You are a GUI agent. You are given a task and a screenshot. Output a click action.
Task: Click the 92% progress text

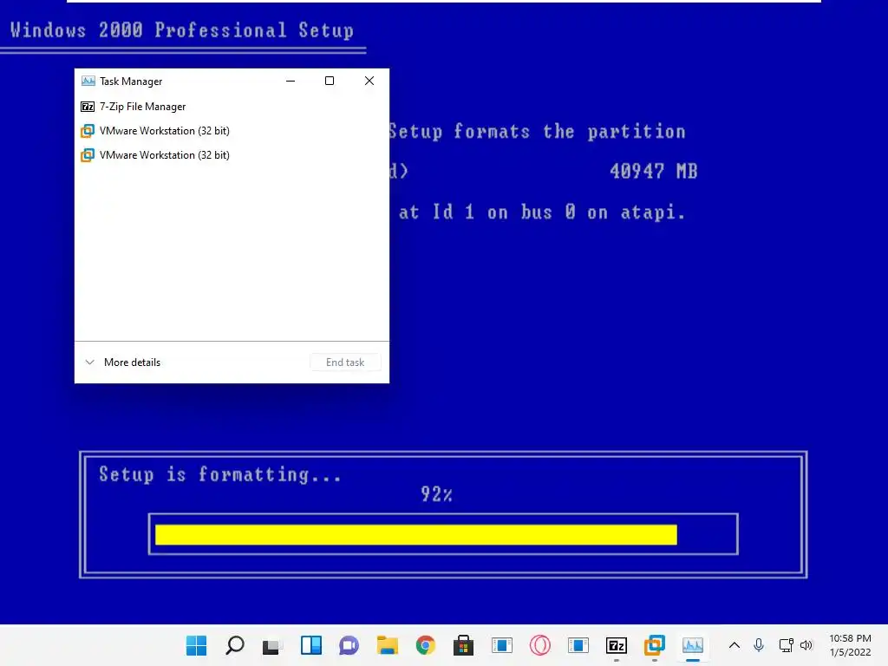[x=436, y=493]
